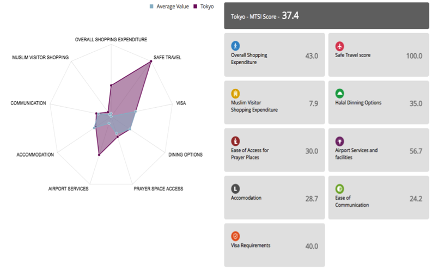
Task: Click the Safe Travel airplane icon
Action: pyautogui.click(x=340, y=46)
